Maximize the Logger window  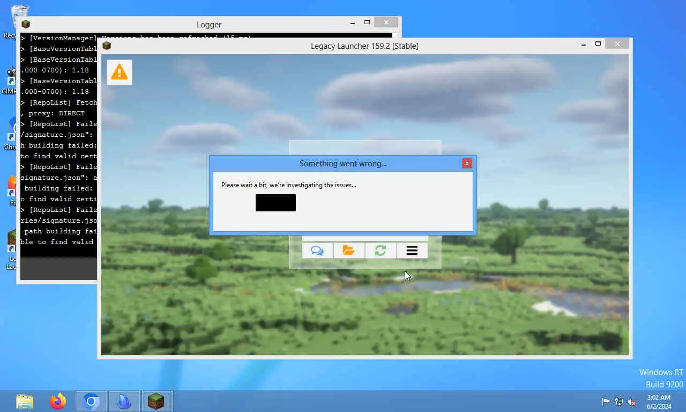pyautogui.click(x=367, y=23)
